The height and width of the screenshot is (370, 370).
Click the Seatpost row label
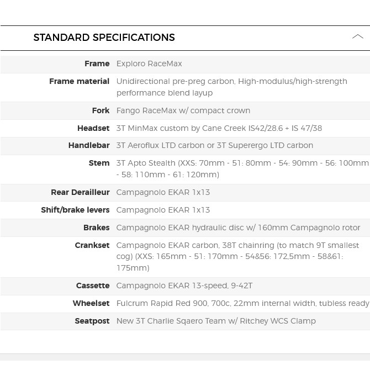(x=92, y=321)
